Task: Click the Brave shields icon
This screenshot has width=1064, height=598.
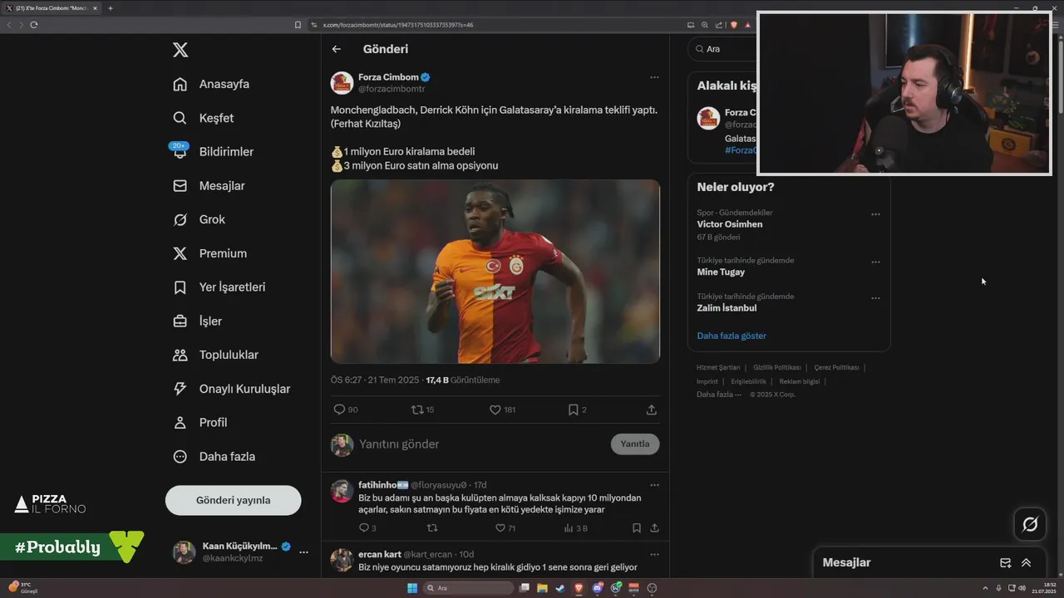Action: (734, 25)
